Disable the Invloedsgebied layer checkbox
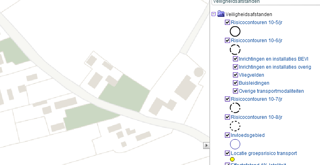Screen dimensions: 320x165 [227, 135]
